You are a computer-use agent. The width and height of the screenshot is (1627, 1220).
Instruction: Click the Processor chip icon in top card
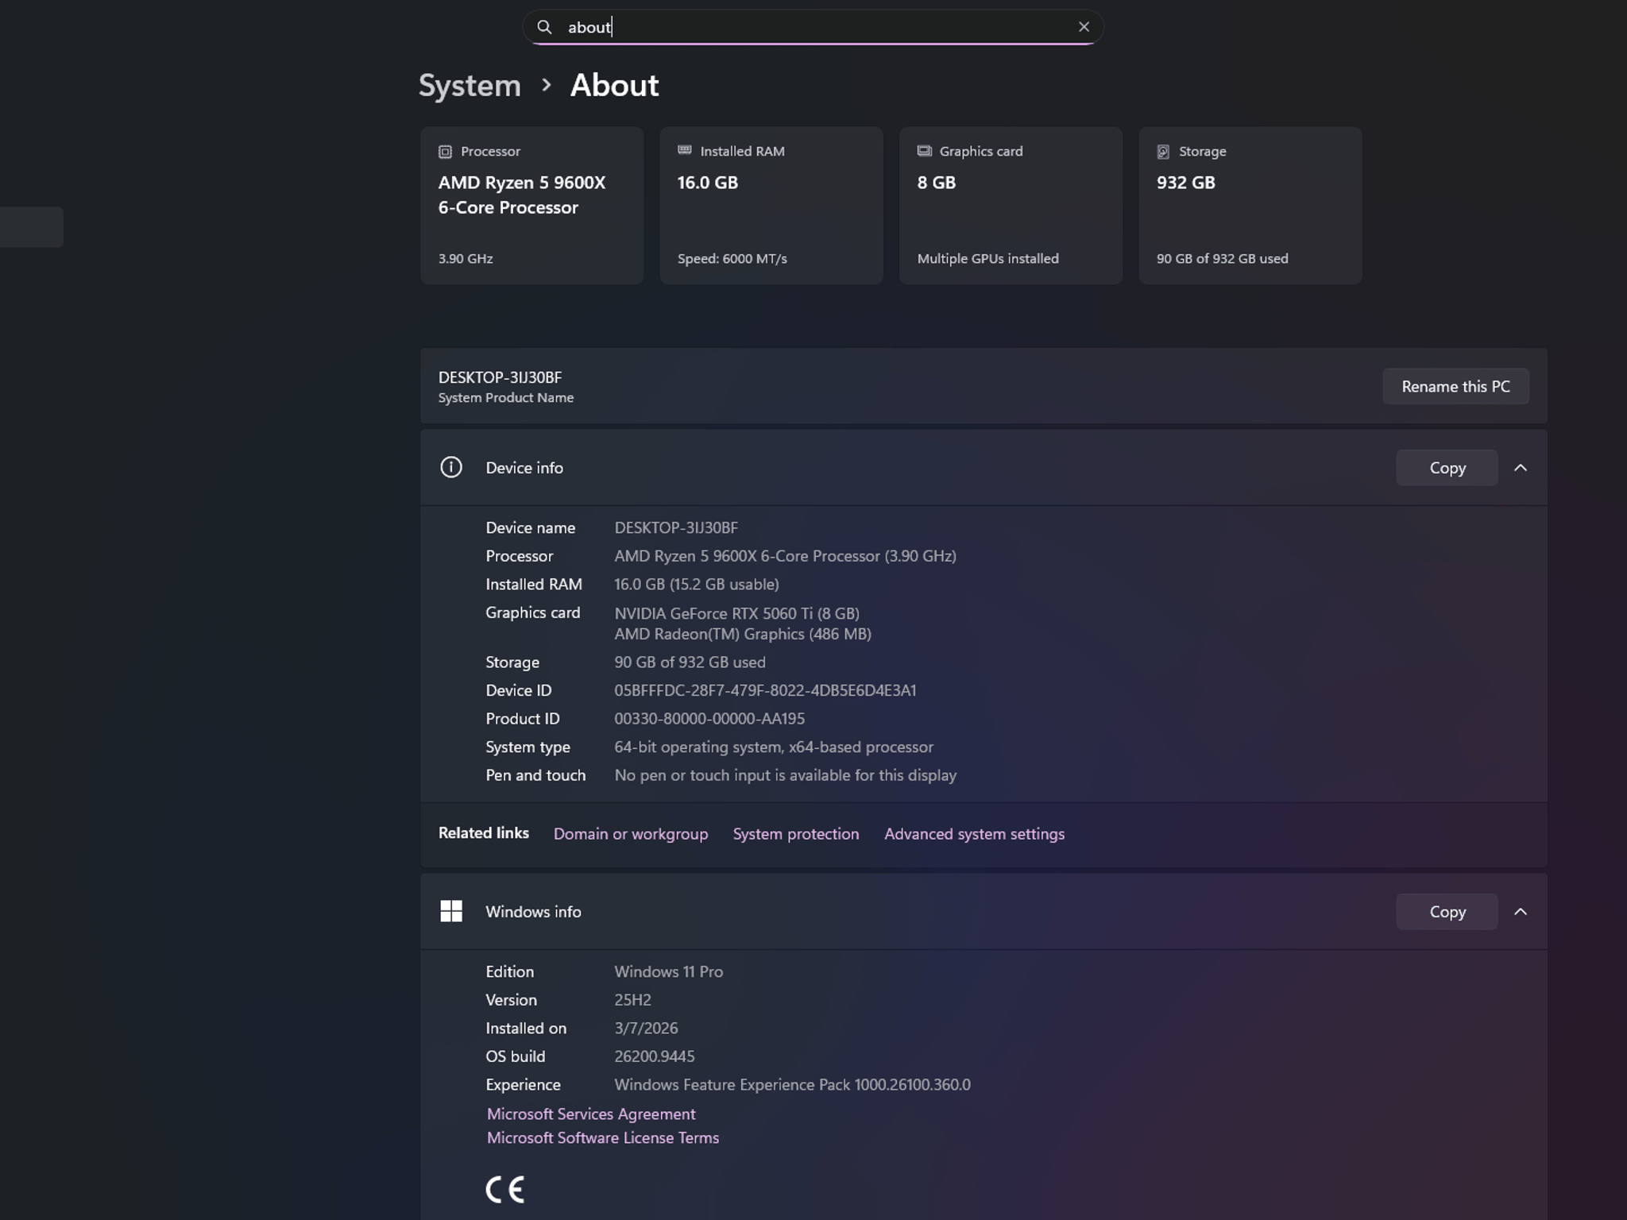tap(445, 152)
